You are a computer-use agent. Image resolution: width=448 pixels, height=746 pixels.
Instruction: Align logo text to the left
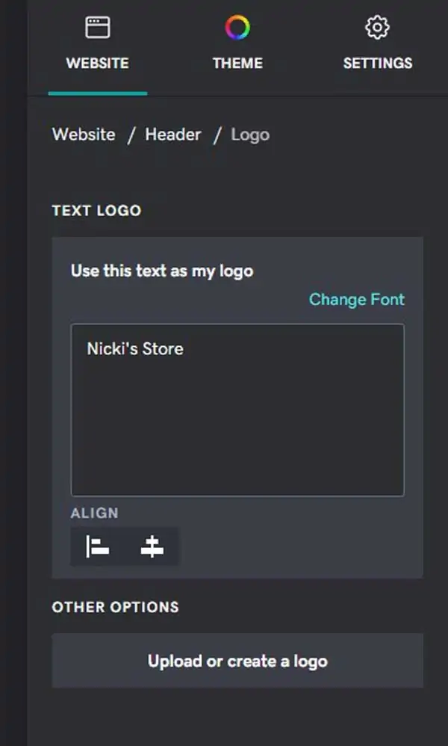tap(98, 546)
